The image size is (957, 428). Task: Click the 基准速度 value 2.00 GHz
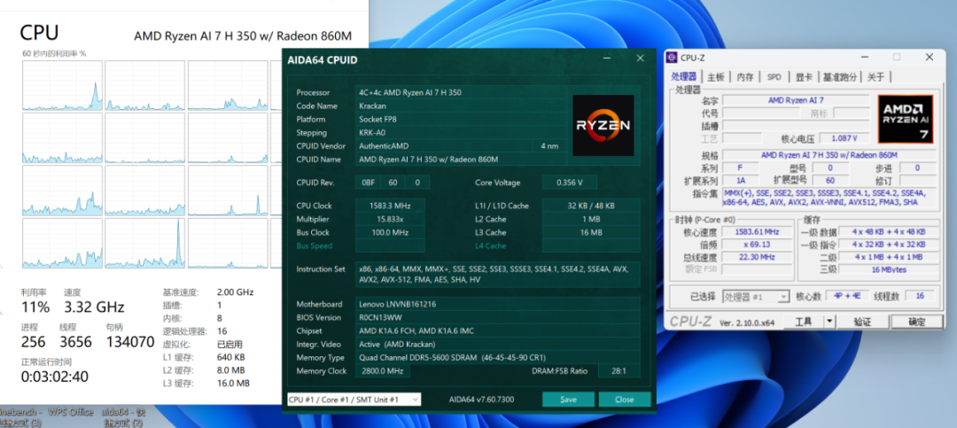[x=235, y=292]
